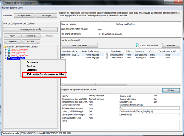Choose Copieur ... in the context menu
This screenshot has height=136, width=184.
(32, 66)
